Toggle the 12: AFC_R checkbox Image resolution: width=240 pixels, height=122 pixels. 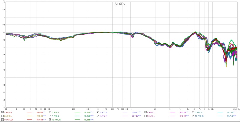50,119
